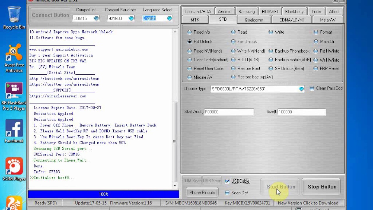The width and height of the screenshot is (373, 210).
Task: Switch to the Android tab
Action: pyautogui.click(x=225, y=12)
